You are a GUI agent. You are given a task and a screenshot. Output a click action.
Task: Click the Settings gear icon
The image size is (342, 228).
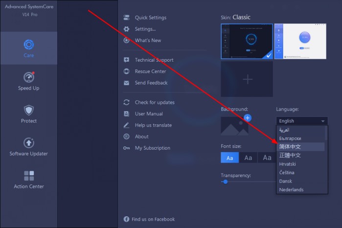(x=127, y=29)
